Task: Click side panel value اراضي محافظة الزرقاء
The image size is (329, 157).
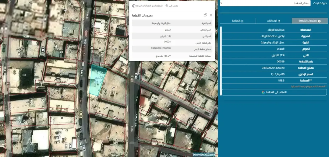Action: 273,36
